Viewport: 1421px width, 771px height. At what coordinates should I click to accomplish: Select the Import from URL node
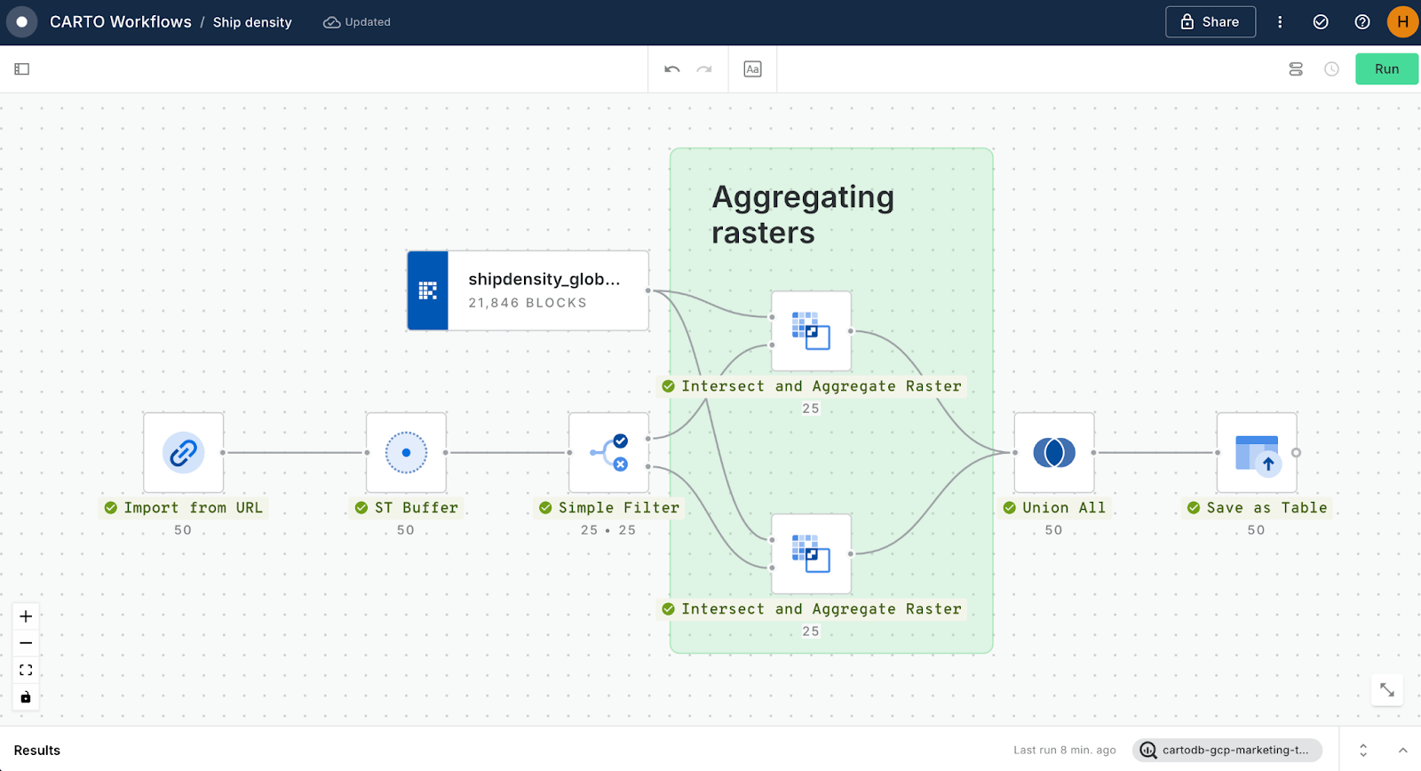pos(183,453)
